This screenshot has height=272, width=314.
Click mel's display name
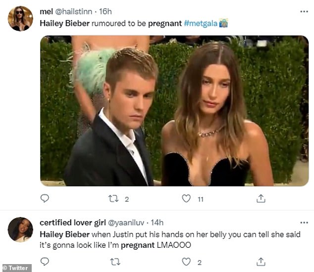46,12
